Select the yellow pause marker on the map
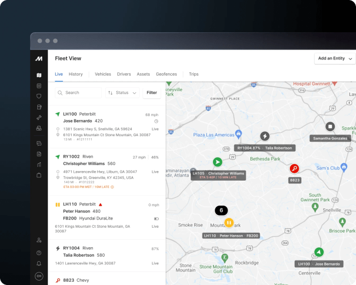The height and width of the screenshot is (285, 356). click(x=229, y=223)
